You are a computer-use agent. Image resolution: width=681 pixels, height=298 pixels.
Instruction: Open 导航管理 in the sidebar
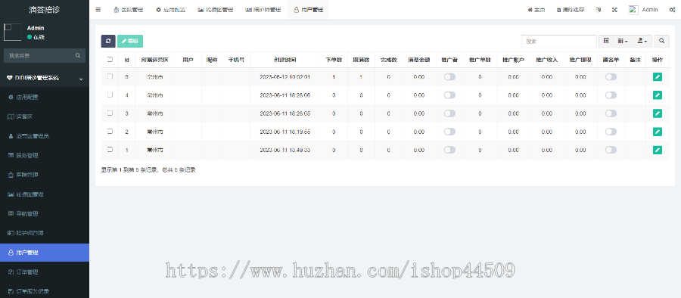[45, 214]
